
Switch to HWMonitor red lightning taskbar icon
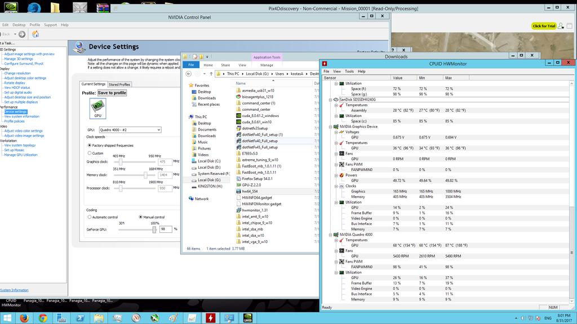[x=211, y=318]
